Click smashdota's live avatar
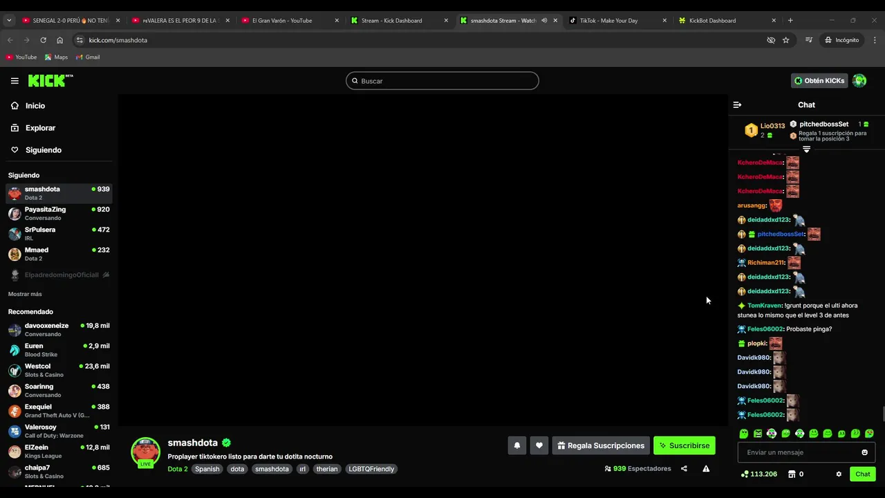Viewport: 885px width, 498px height. 145,452
